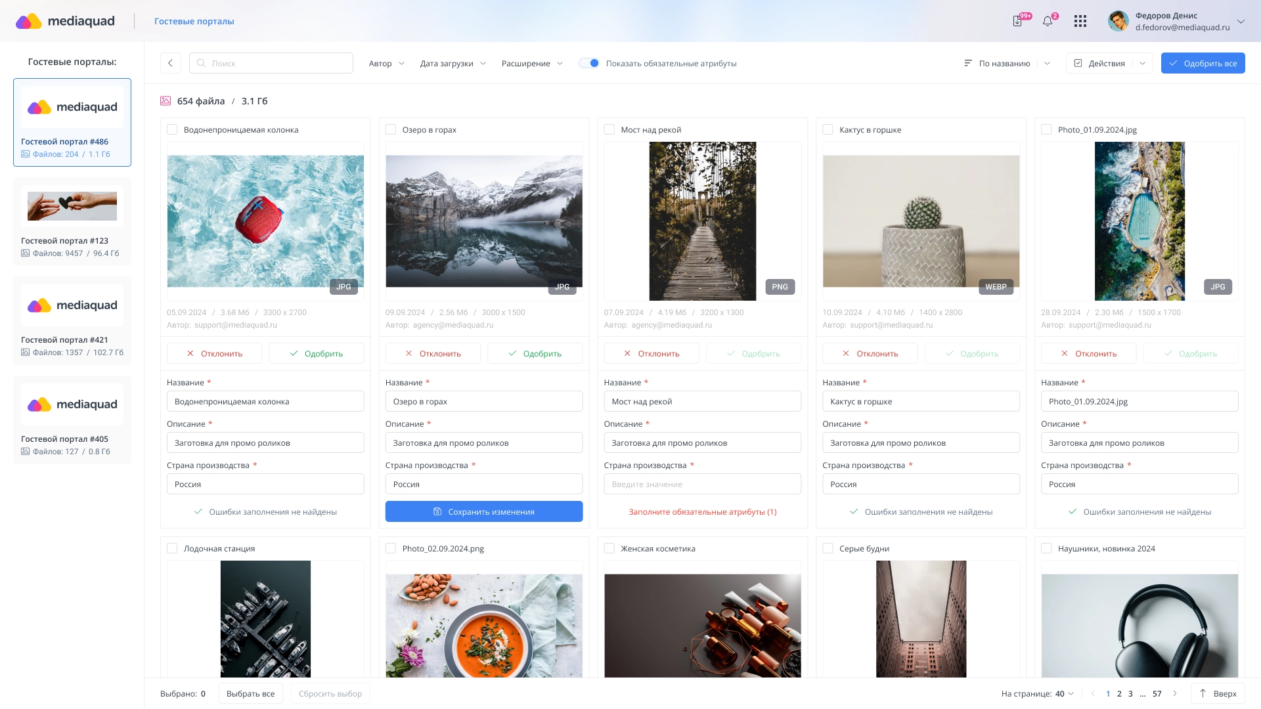Open the Автор filter dropdown
This screenshot has width=1261, height=709.
pyautogui.click(x=386, y=63)
